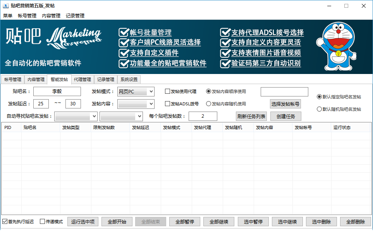Open the 内容管理 menu in menu bar
The width and height of the screenshot is (373, 239).
51,16
